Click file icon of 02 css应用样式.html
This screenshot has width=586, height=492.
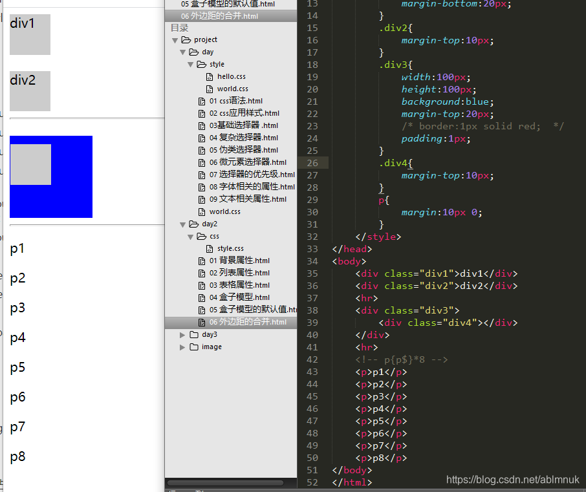click(202, 114)
